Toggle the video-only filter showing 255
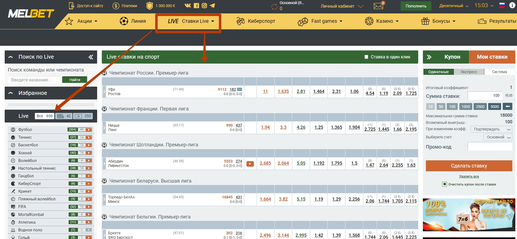This screenshot has height=239, width=517. (x=83, y=116)
